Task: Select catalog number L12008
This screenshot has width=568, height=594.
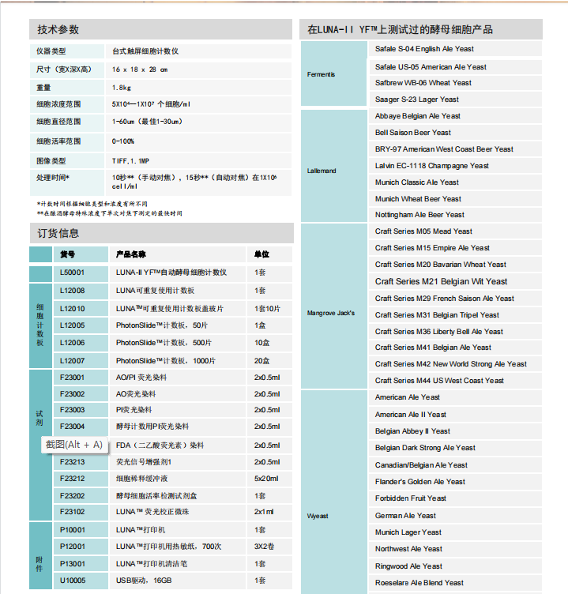Action: pyautogui.click(x=72, y=291)
